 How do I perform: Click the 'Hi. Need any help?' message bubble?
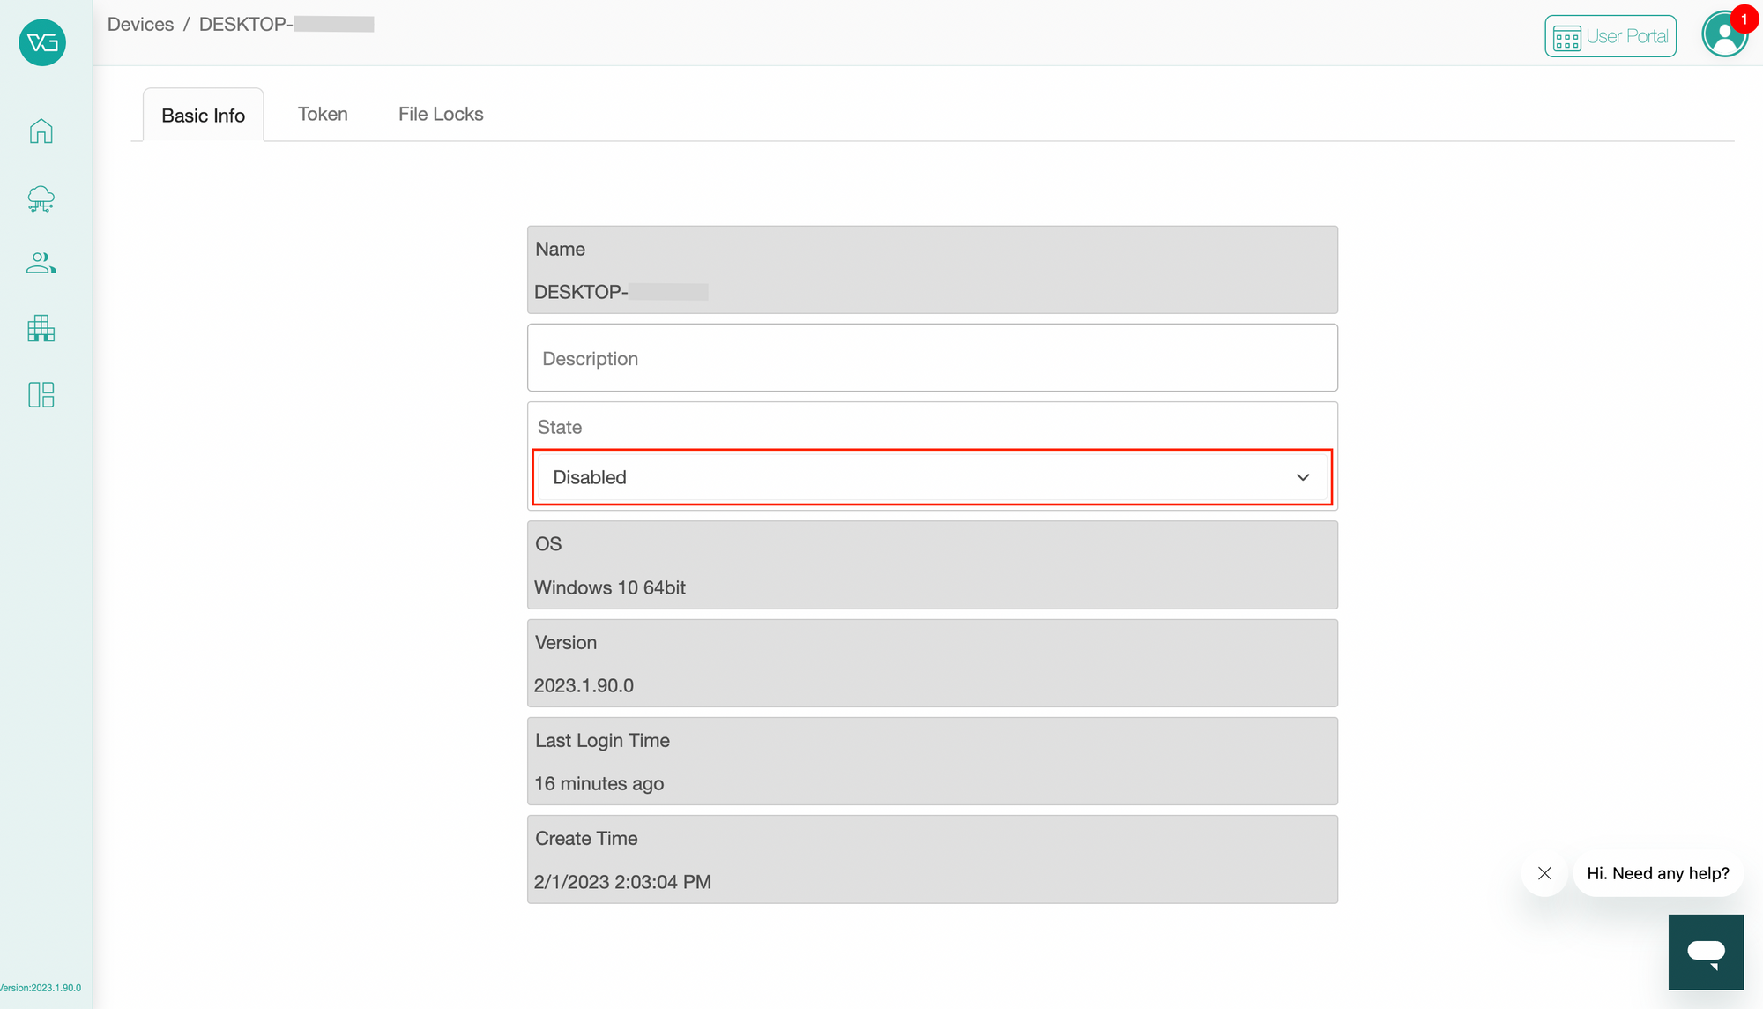coord(1657,873)
